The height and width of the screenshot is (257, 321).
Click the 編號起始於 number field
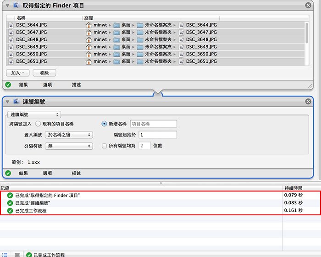[158, 135]
